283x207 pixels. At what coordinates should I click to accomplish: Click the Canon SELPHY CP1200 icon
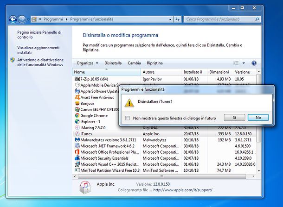77,109
